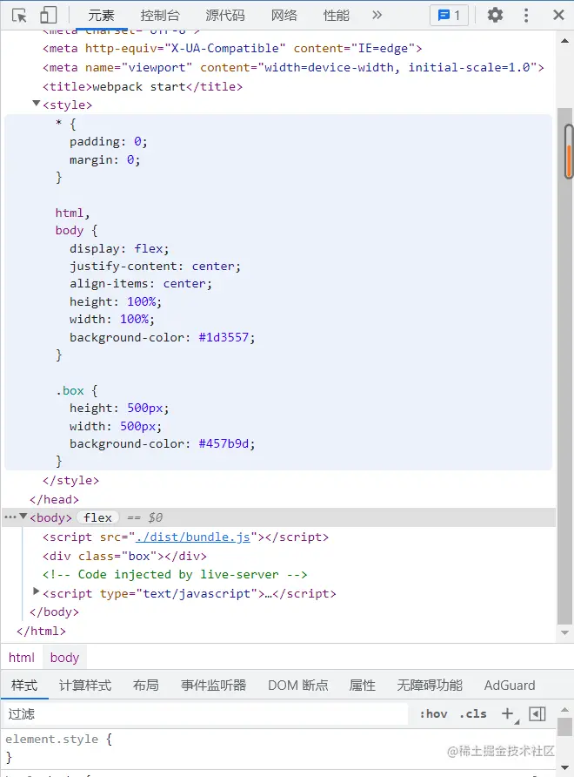Switch to the AdGuard tab
Viewport: 574px width, 777px height.
pos(509,686)
